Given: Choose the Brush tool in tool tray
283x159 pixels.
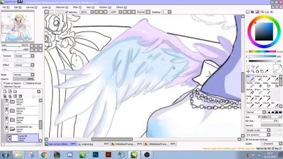Looking at the screenshot, I should click(267, 78).
